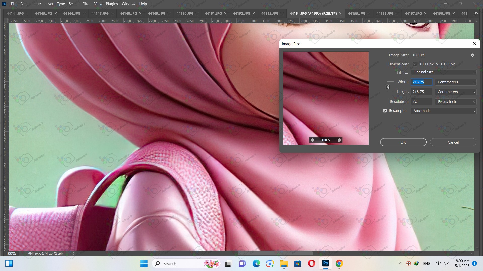Open the Layer menu

[49, 4]
